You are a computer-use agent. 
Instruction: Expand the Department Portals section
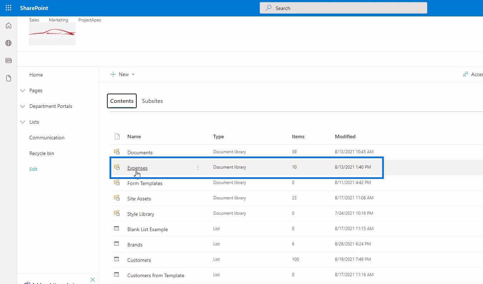(23, 106)
